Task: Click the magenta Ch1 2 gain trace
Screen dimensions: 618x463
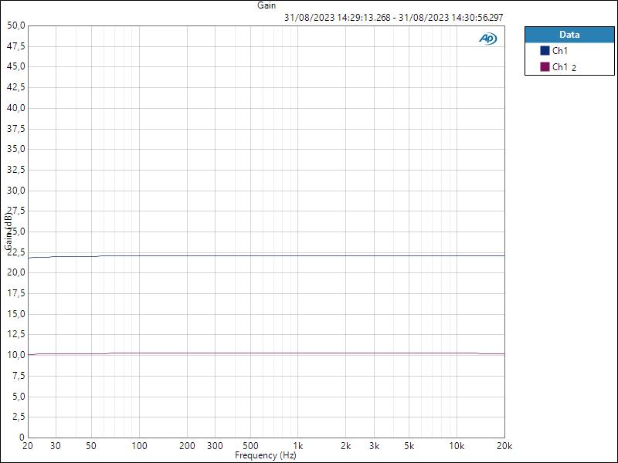Action: [267, 353]
